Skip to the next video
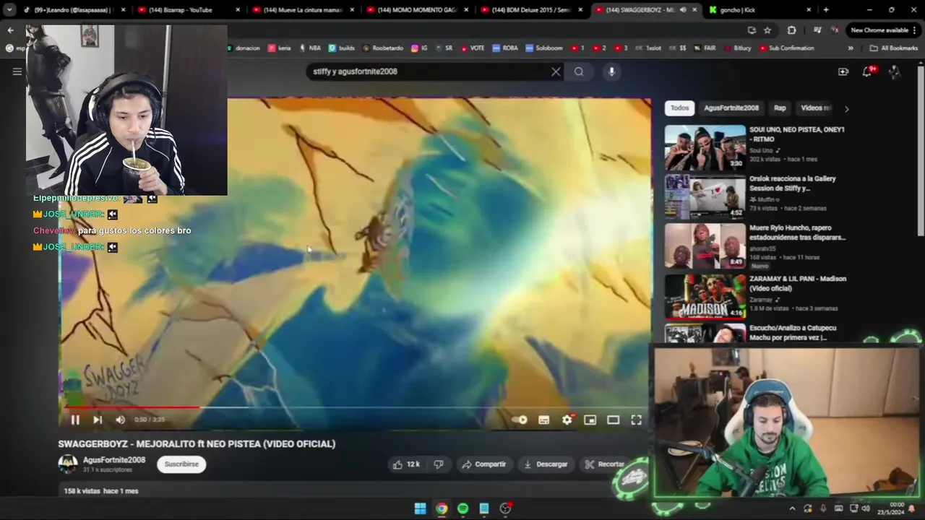 coord(98,420)
